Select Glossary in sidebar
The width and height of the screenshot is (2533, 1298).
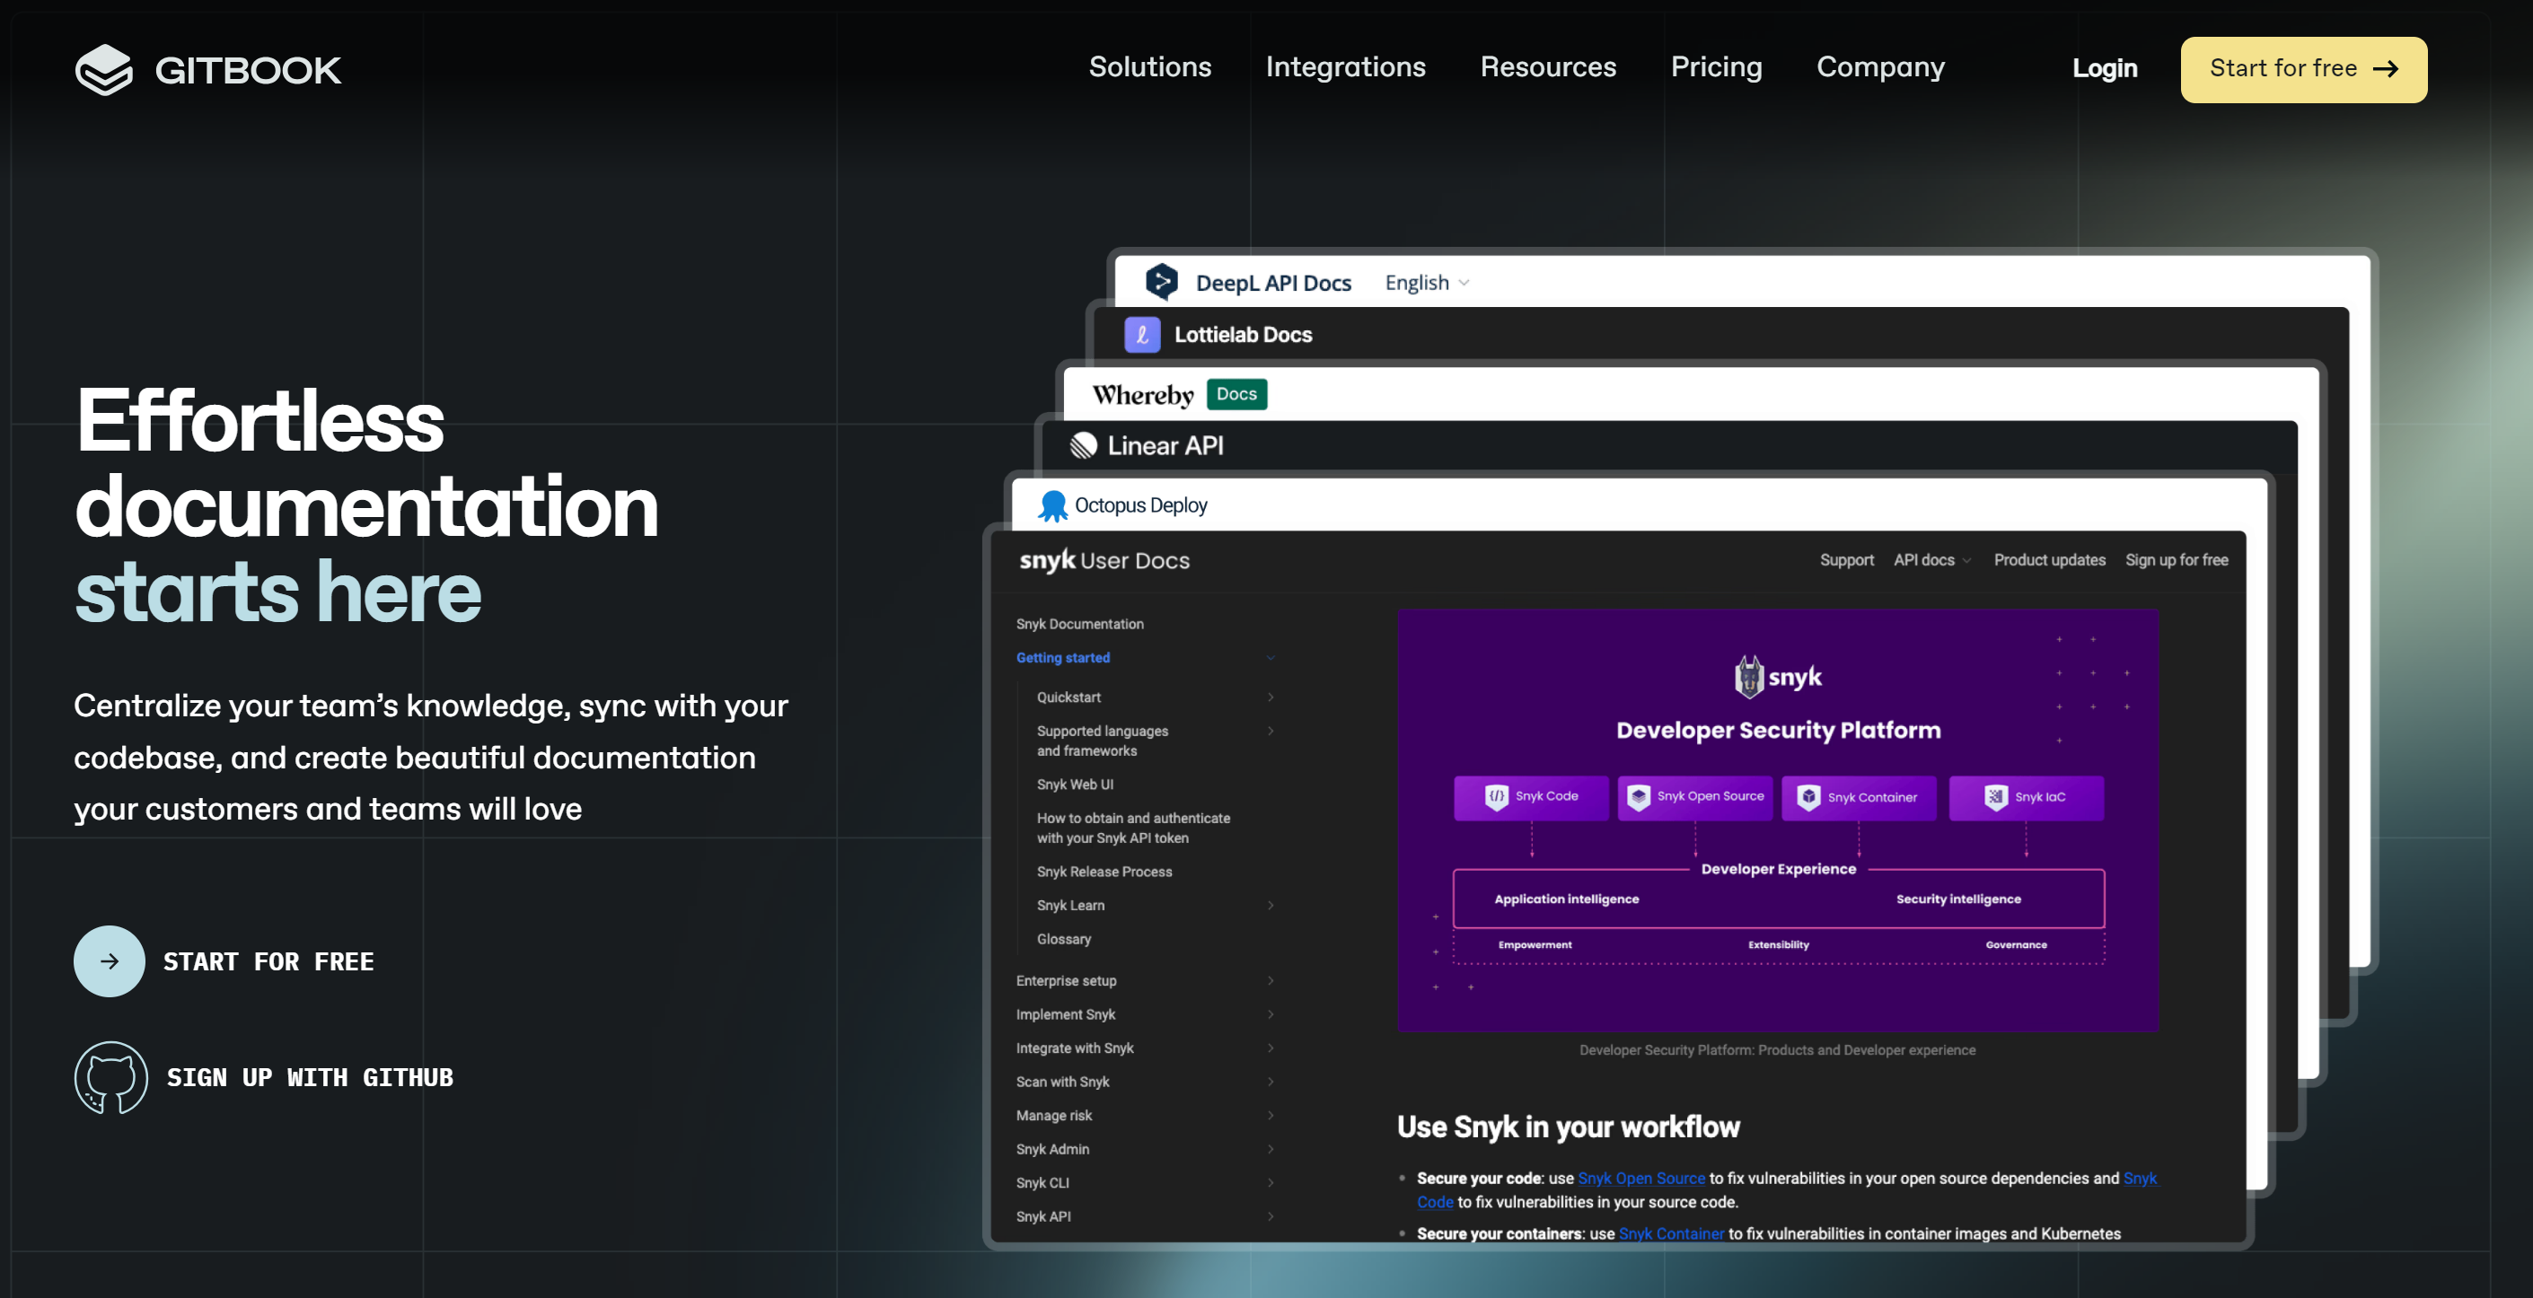click(x=1063, y=939)
